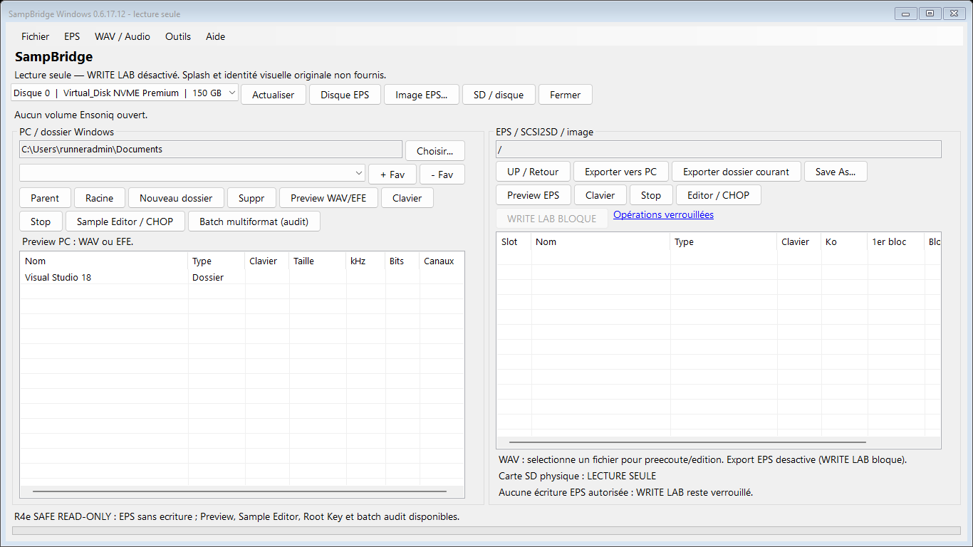
Task: Click the PC folder path field
Action: [211, 149]
